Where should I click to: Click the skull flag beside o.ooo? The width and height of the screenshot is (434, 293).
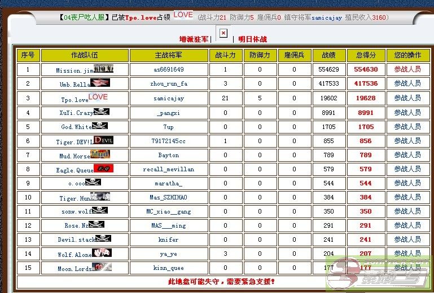(x=93, y=182)
